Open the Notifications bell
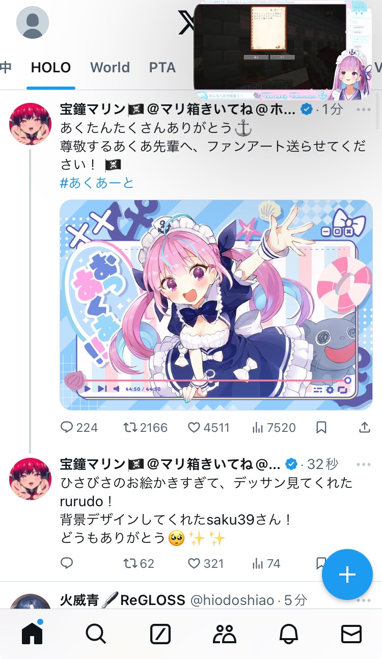Image resolution: width=382 pixels, height=659 pixels. 289,634
